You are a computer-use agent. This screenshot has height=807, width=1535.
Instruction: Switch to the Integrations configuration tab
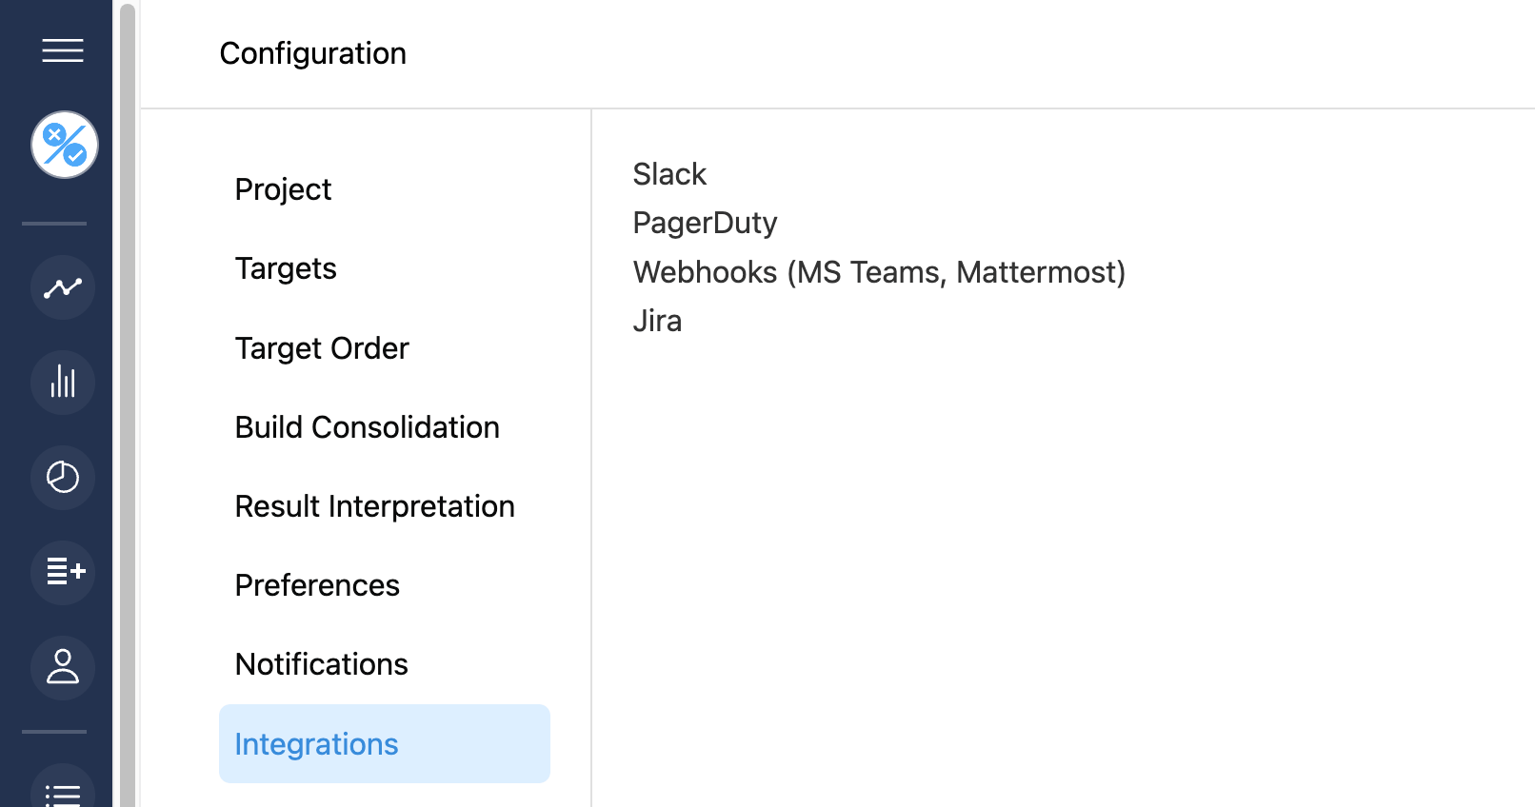click(x=316, y=744)
